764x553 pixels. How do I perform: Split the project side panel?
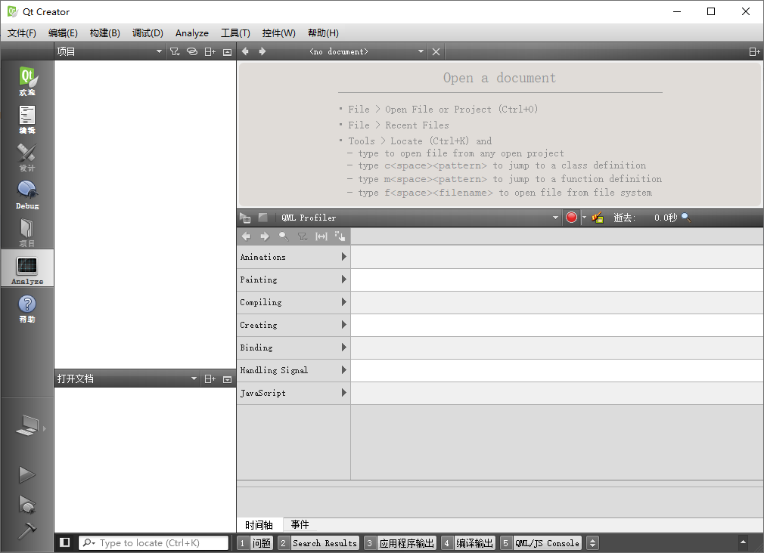coord(210,51)
